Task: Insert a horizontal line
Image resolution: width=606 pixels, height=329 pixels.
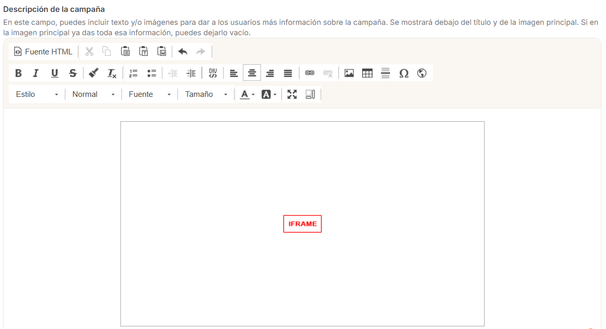Action: click(x=385, y=73)
